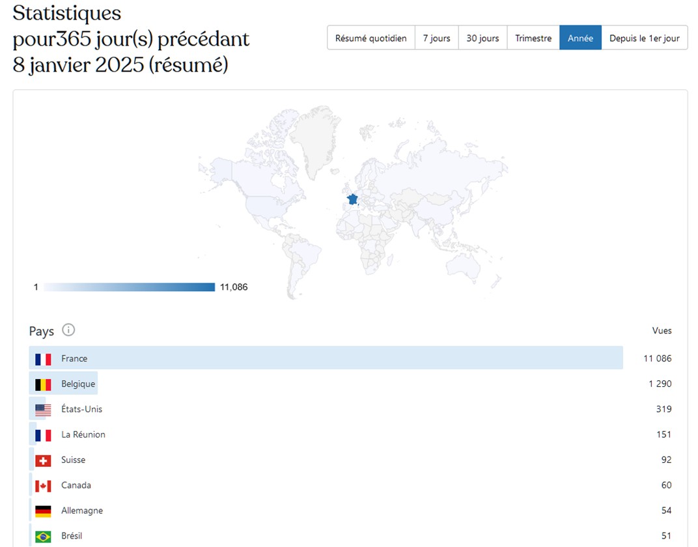Click the blue gradient map legend bar

coord(130,287)
